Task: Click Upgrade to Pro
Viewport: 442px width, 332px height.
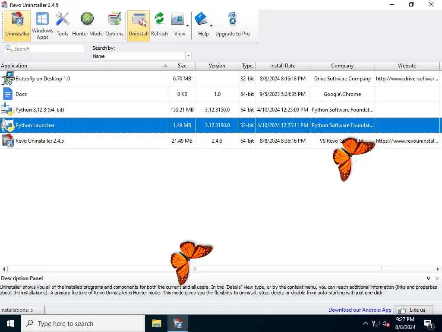Action: point(233,26)
